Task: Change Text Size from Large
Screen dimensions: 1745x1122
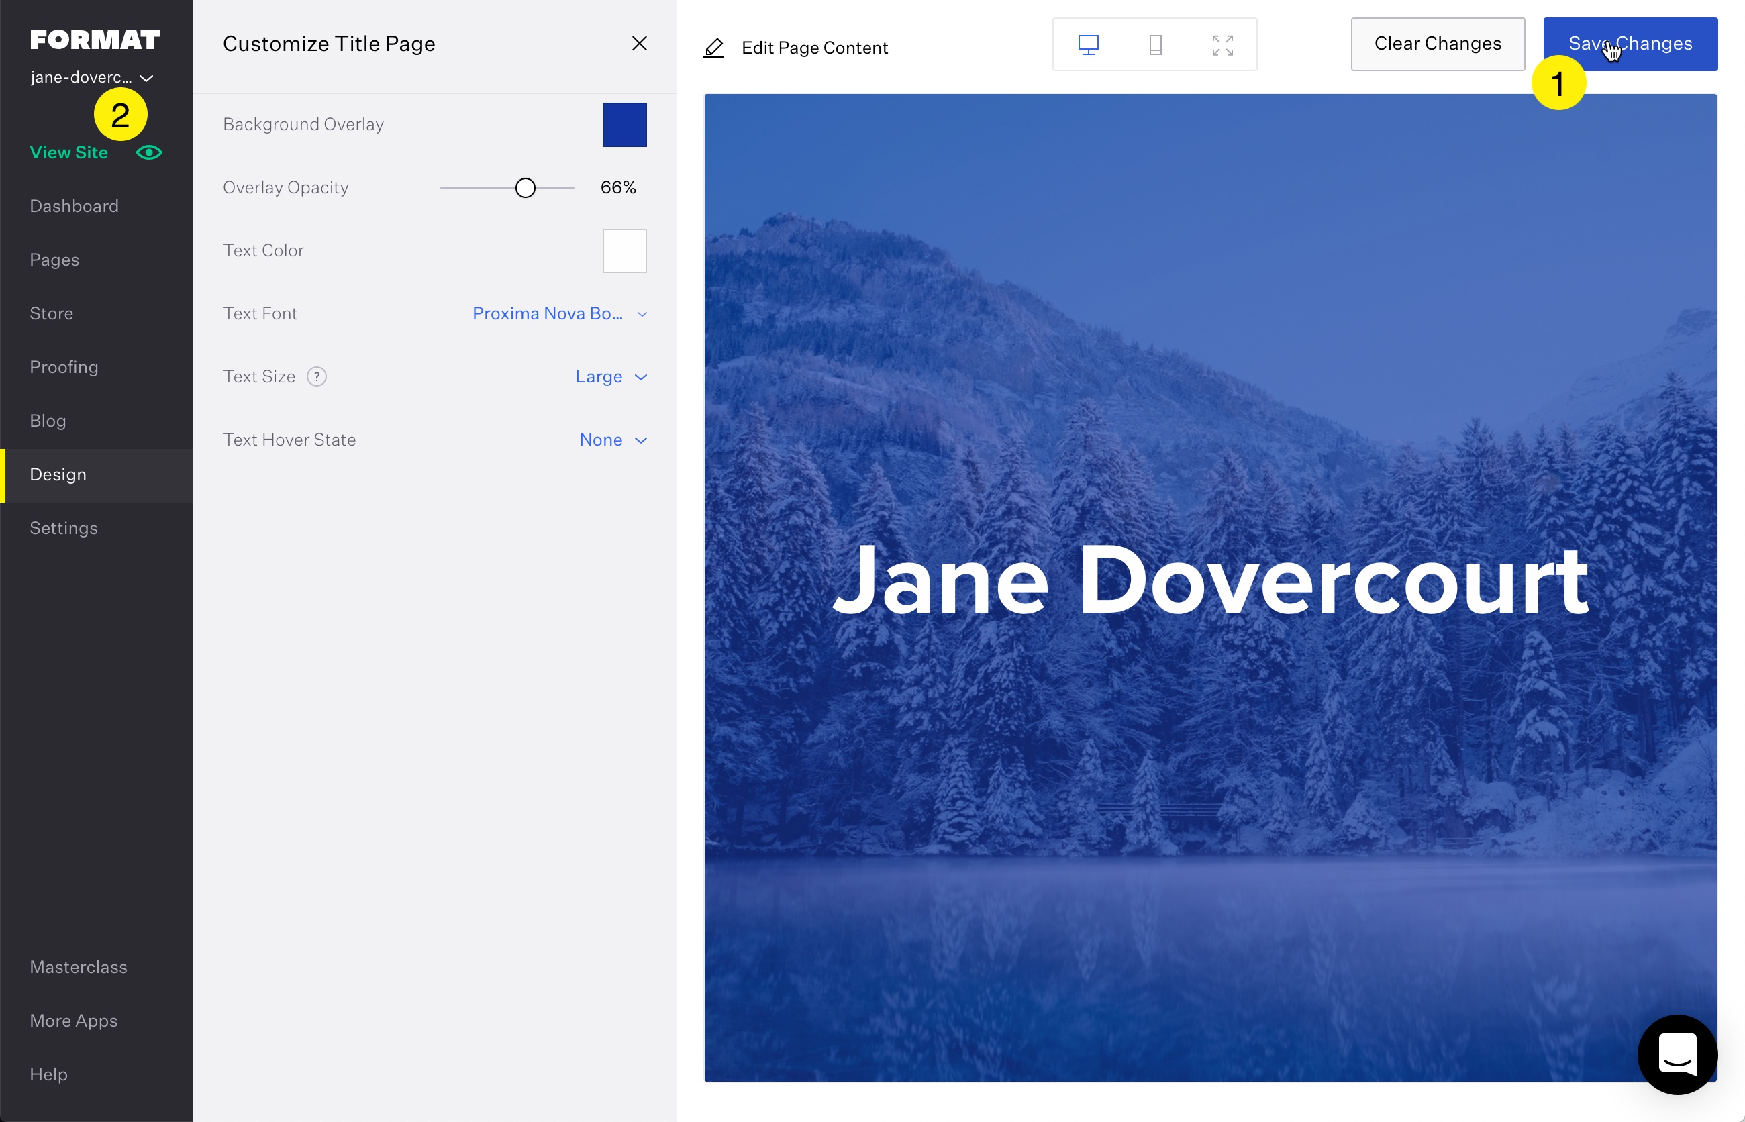Action: coord(611,376)
